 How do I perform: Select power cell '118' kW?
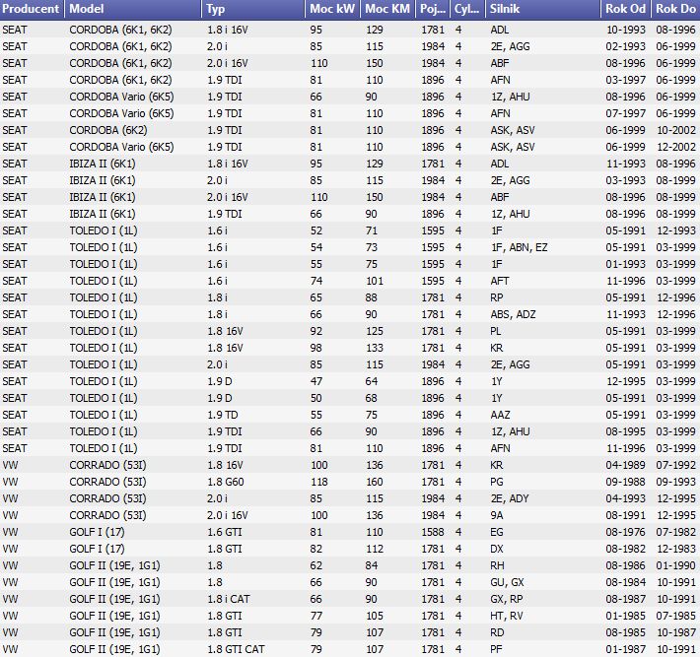[x=318, y=482]
